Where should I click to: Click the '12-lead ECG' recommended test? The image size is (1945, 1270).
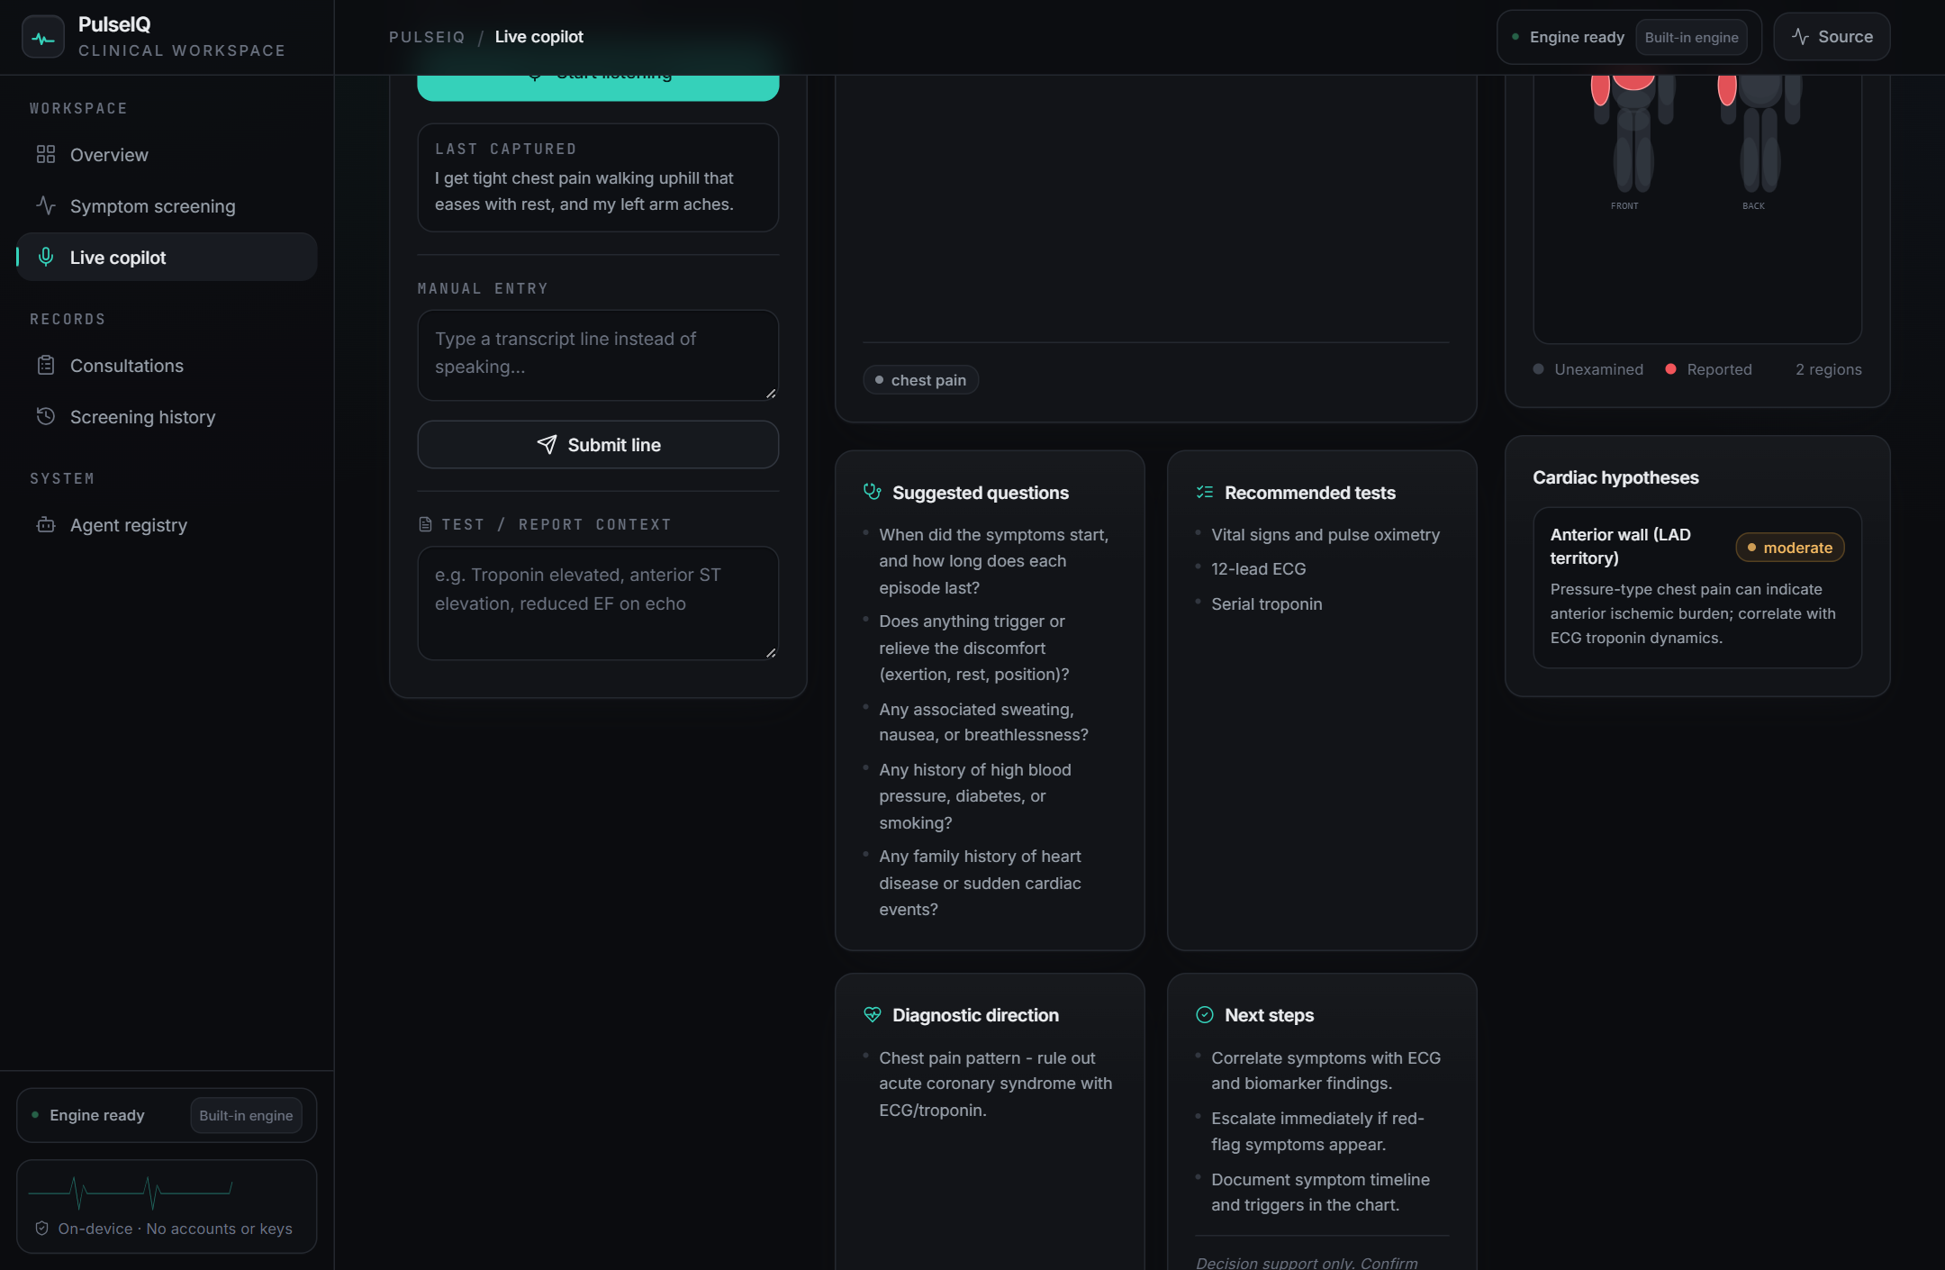point(1258,568)
